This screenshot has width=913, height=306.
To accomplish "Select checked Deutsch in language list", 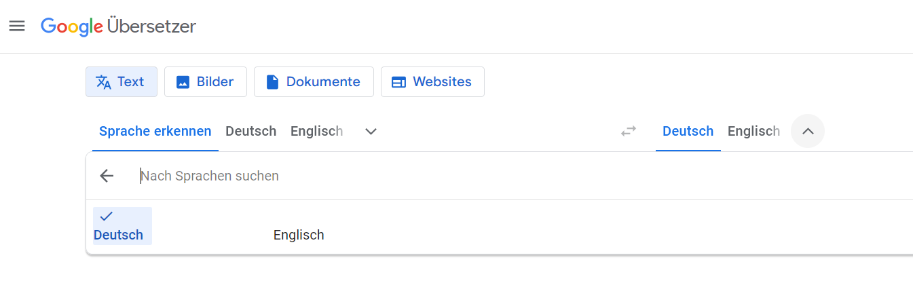I will tap(119, 235).
